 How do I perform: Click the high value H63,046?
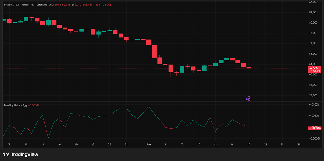pos(66,5)
